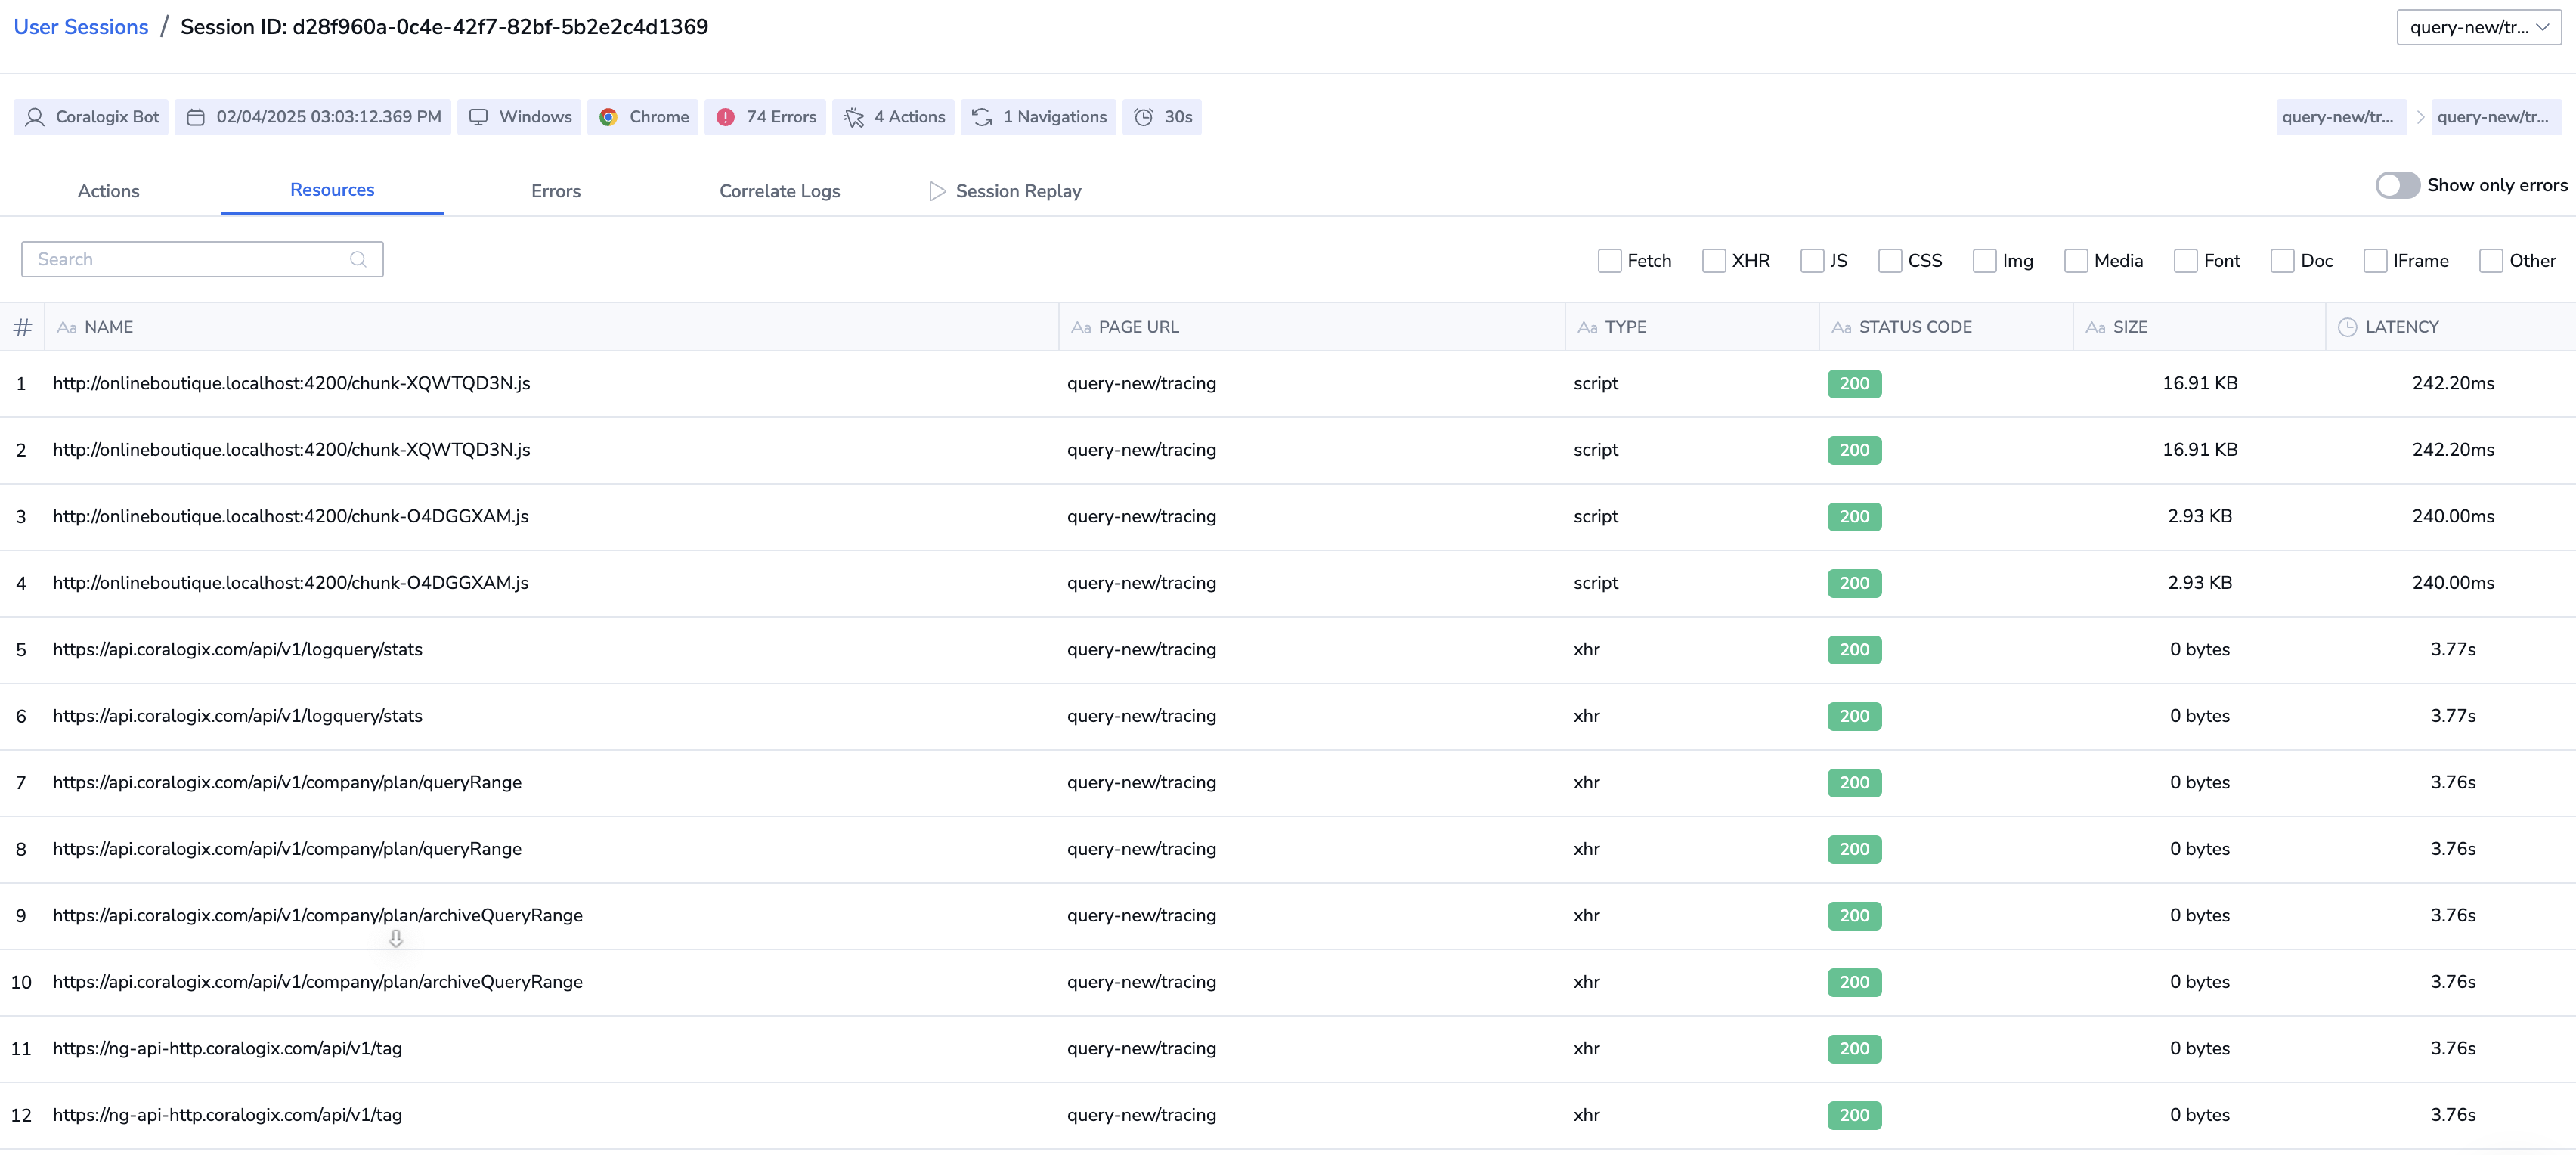Click query-new/tracing page URL in row 10
Screen dimensions: 2576x1155
[1141, 982]
